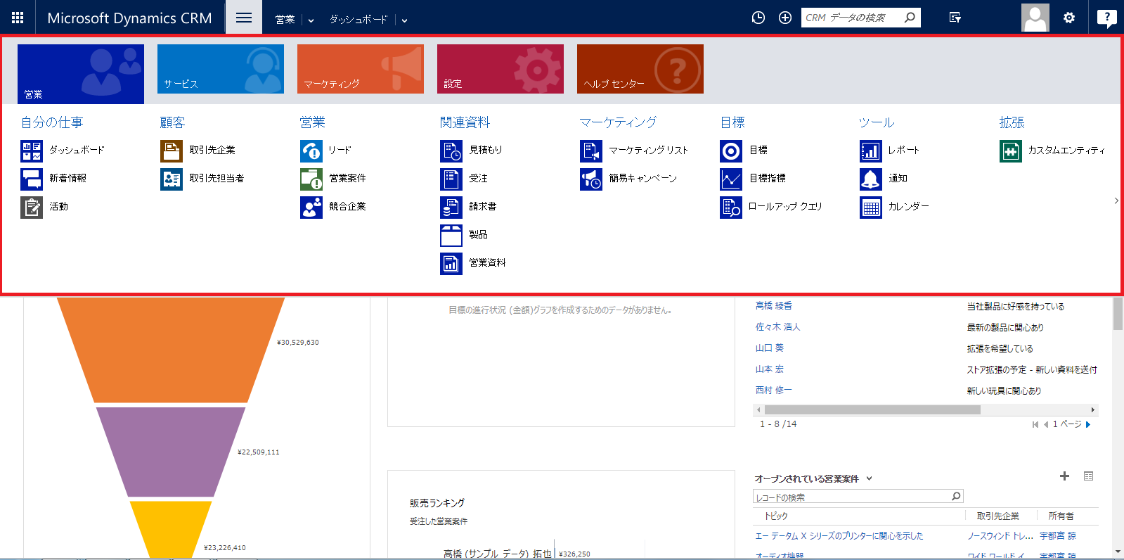Open マーケティング リスト item
This screenshot has width=1124, height=560.
[635, 151]
